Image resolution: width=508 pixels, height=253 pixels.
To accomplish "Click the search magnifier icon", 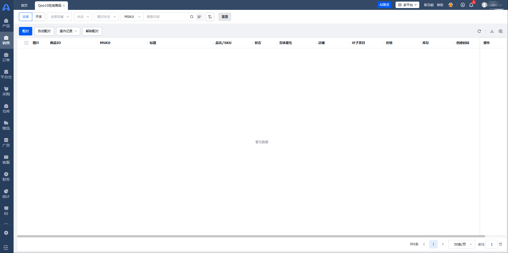I will [x=192, y=17].
